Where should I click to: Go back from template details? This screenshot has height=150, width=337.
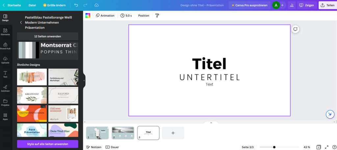coord(21,22)
